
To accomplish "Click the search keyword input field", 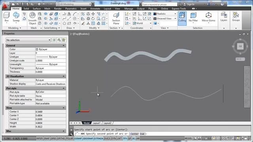I will click(x=159, y=4).
